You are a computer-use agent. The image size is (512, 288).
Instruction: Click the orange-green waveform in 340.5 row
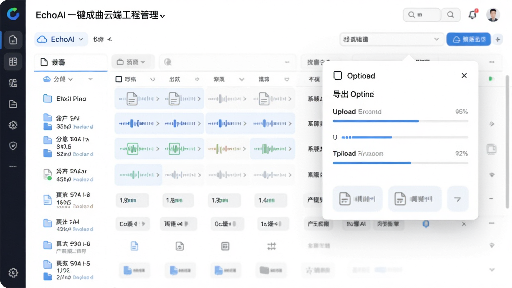(227, 149)
